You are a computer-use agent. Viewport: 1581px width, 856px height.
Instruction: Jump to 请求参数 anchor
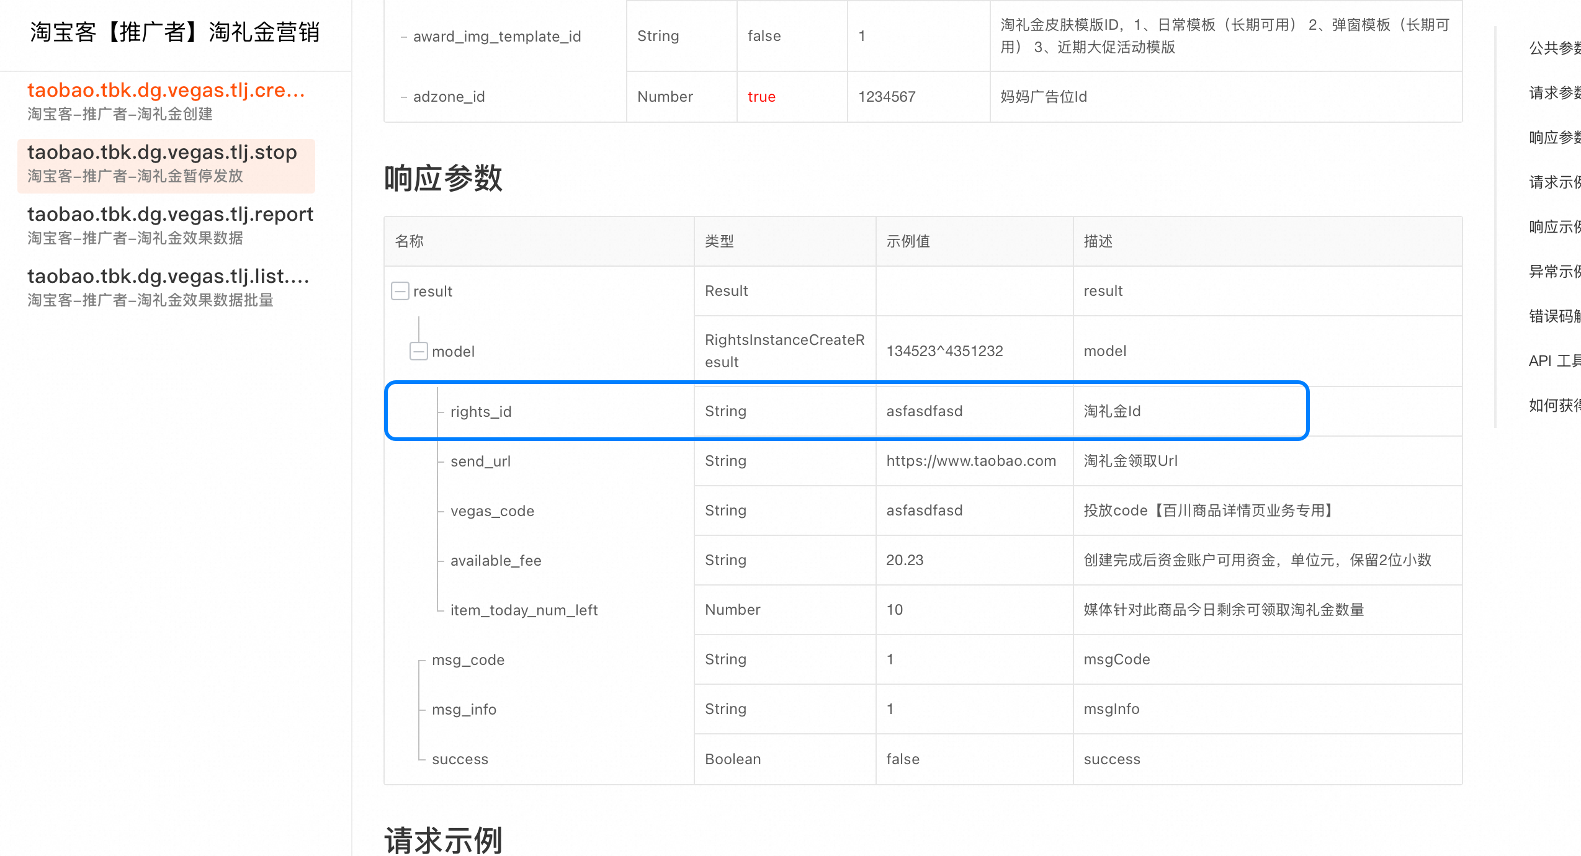(x=1554, y=92)
